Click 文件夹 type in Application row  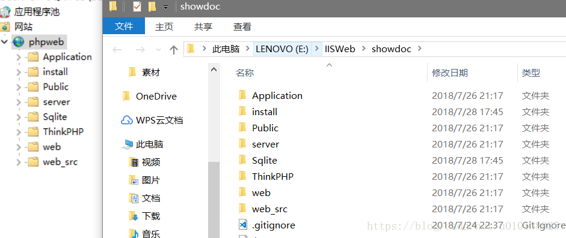535,96
